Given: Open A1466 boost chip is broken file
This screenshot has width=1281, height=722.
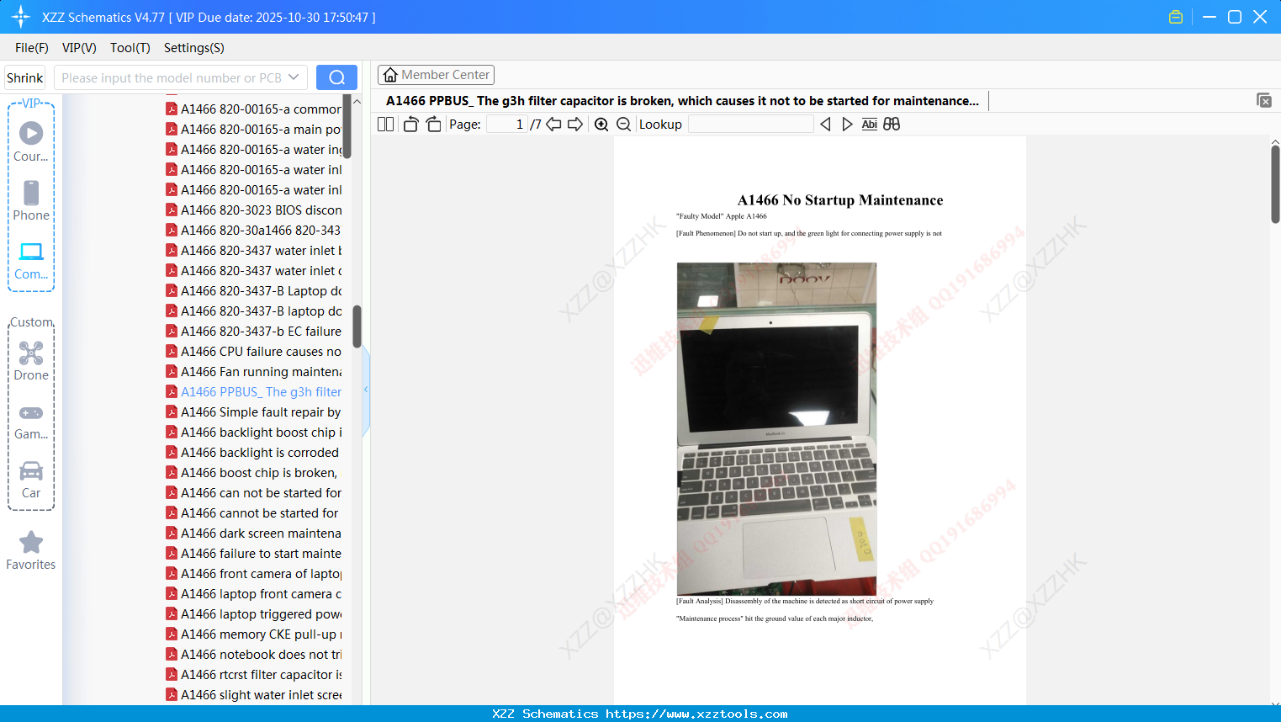Looking at the screenshot, I should [x=254, y=473].
